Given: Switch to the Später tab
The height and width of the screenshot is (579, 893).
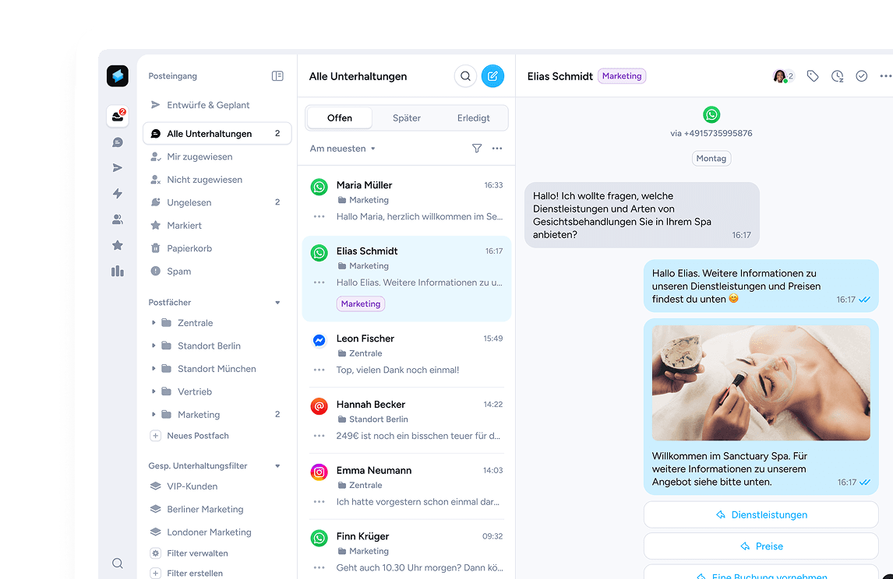Looking at the screenshot, I should point(406,118).
